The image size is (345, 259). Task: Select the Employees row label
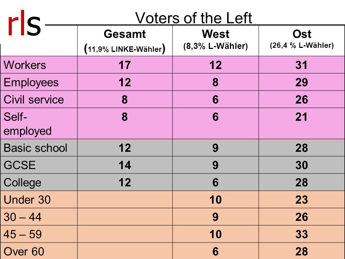31,83
